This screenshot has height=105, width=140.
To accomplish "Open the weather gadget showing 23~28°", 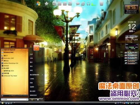I will click(x=132, y=38).
